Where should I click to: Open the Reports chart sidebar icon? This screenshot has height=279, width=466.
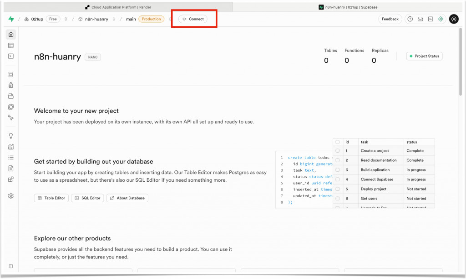click(11, 147)
